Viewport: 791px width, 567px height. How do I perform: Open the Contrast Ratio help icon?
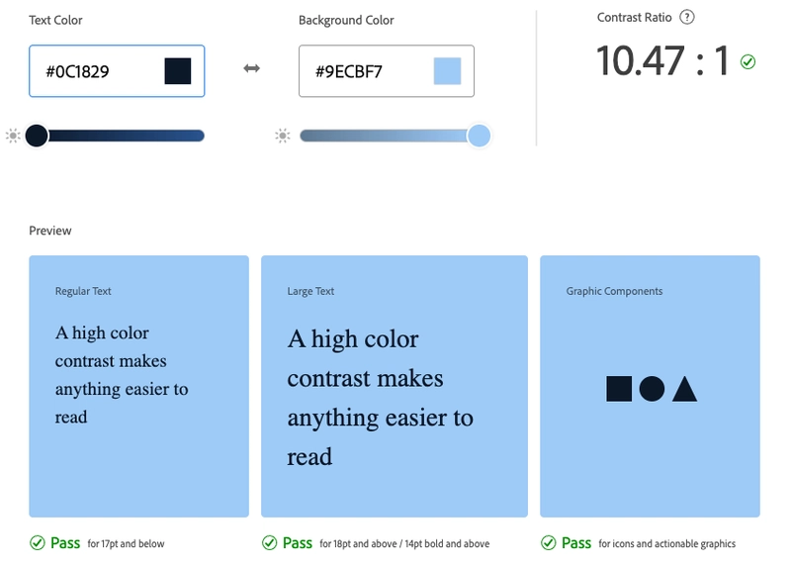pyautogui.click(x=687, y=17)
